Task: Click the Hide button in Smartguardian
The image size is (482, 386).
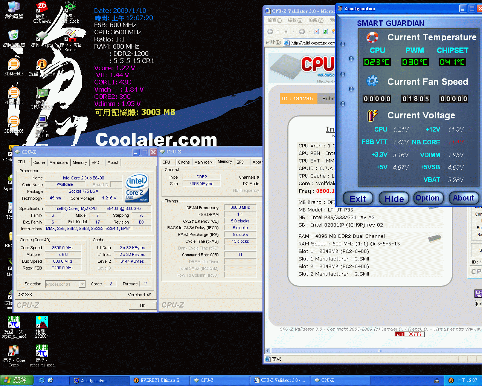Action: tap(394, 198)
